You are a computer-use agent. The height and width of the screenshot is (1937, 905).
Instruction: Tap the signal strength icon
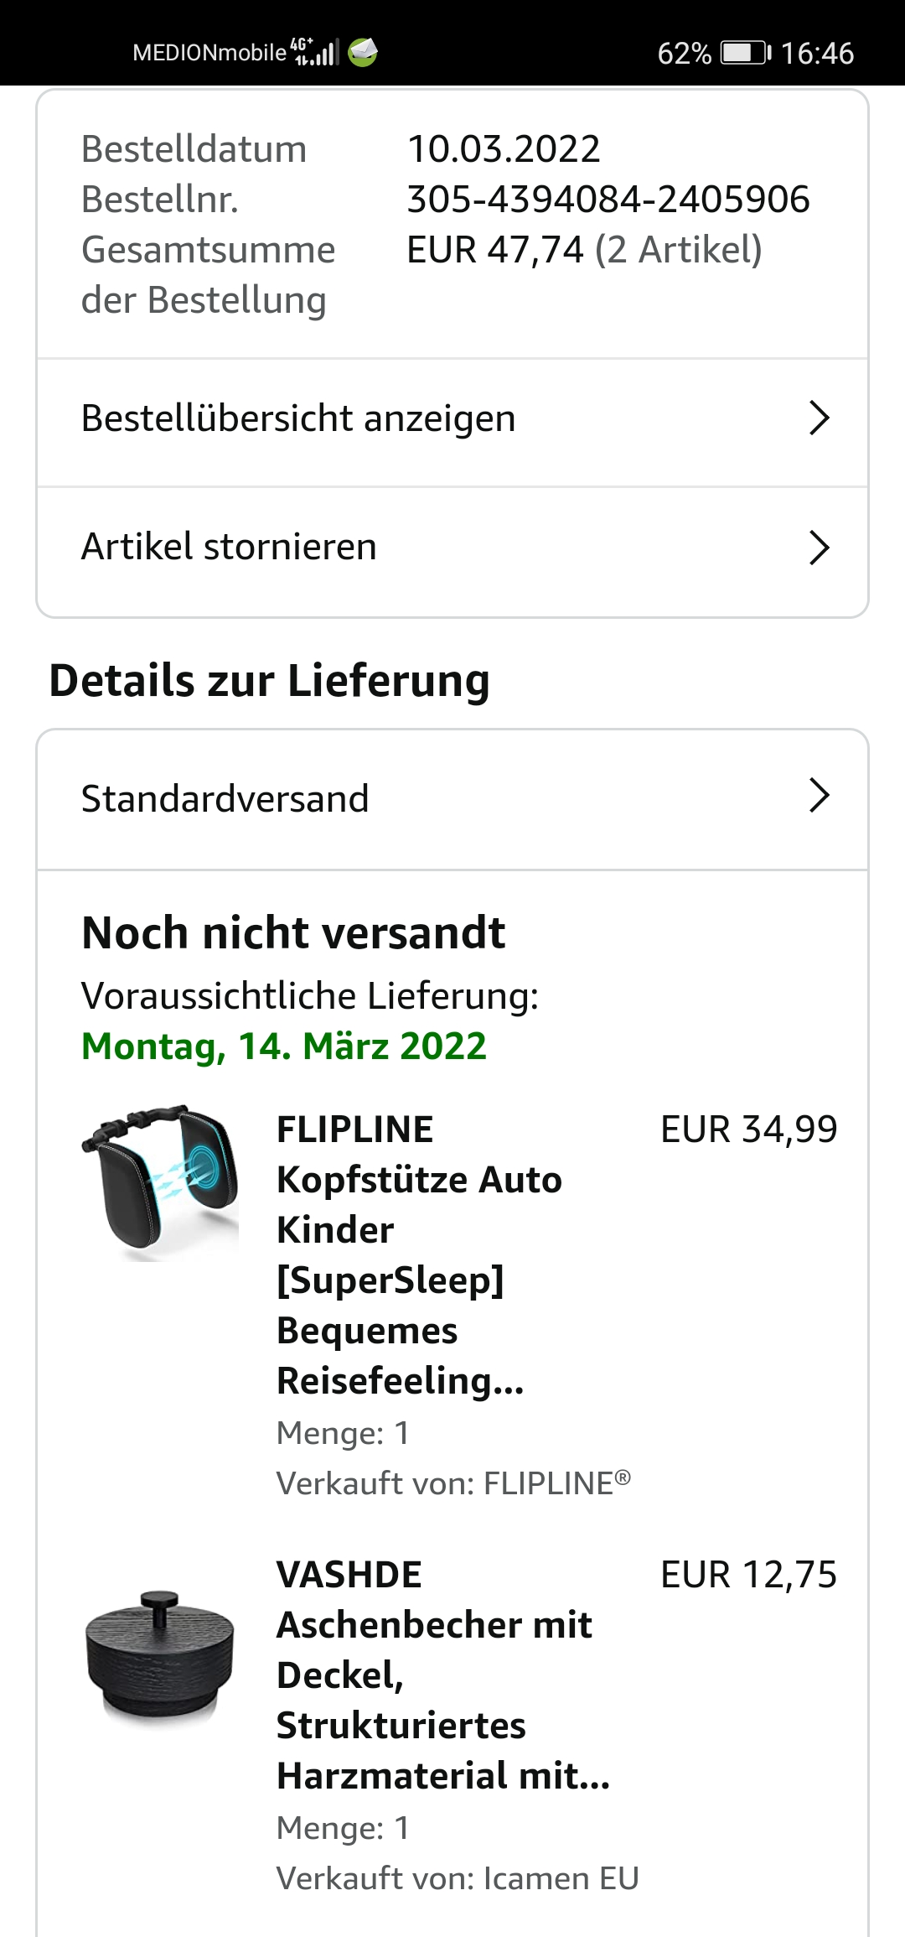click(316, 52)
